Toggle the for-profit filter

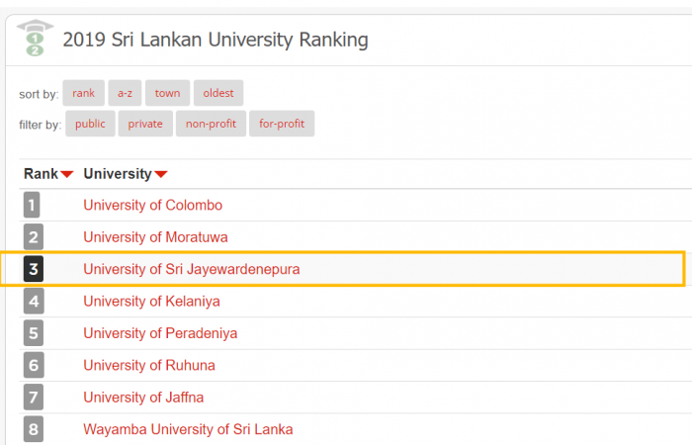coord(282,124)
